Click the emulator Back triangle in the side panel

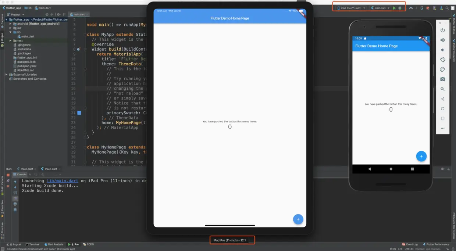[442, 99]
